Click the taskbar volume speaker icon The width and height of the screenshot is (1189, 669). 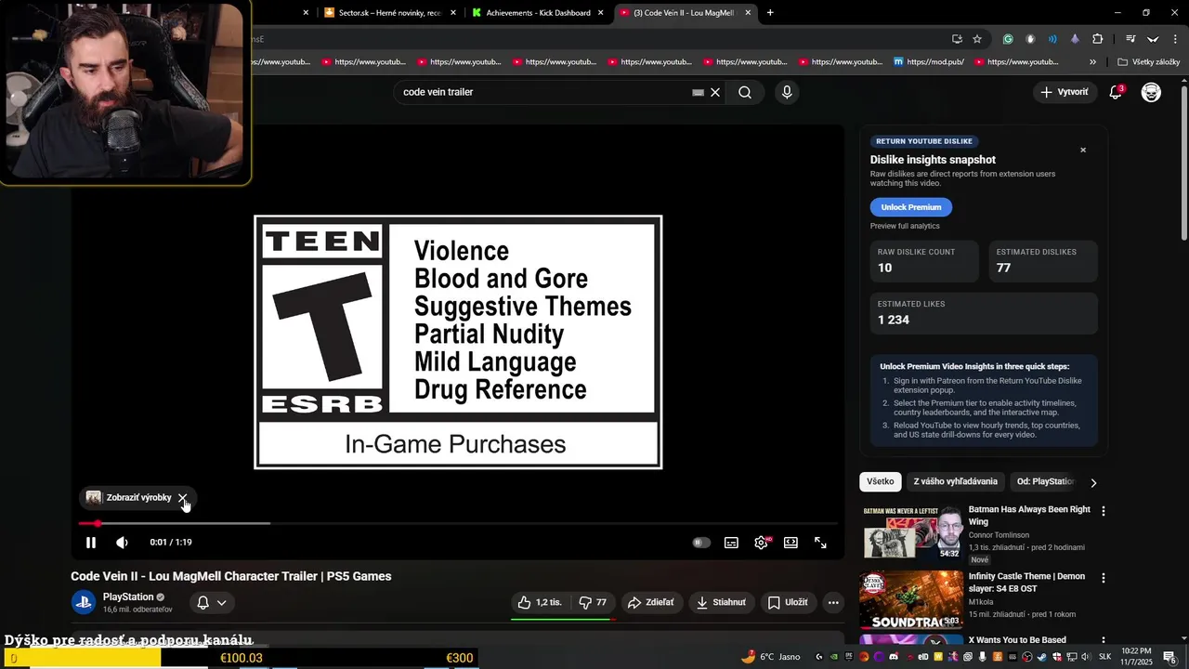point(1088,657)
